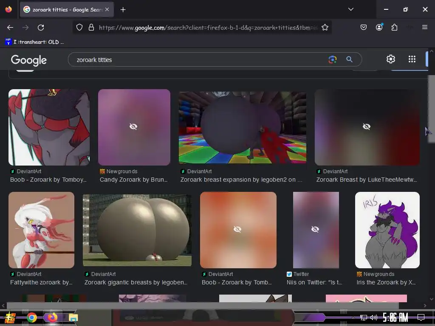The image size is (435, 326).
Task: Click the Google logo
Action: click(29, 60)
